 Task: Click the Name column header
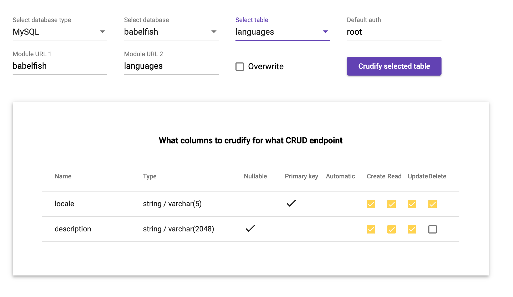pos(63,176)
